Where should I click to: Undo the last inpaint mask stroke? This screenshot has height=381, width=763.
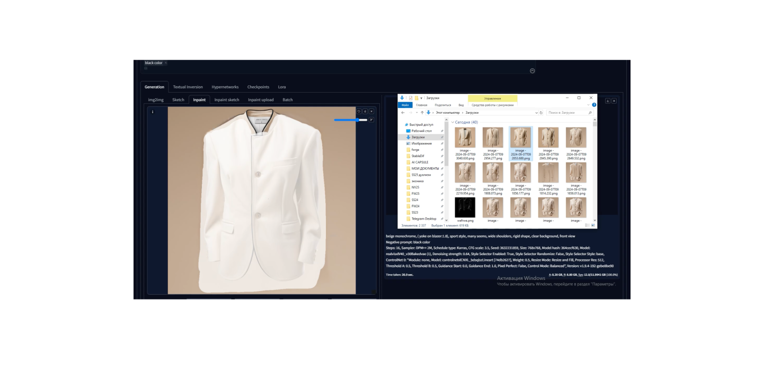359,112
